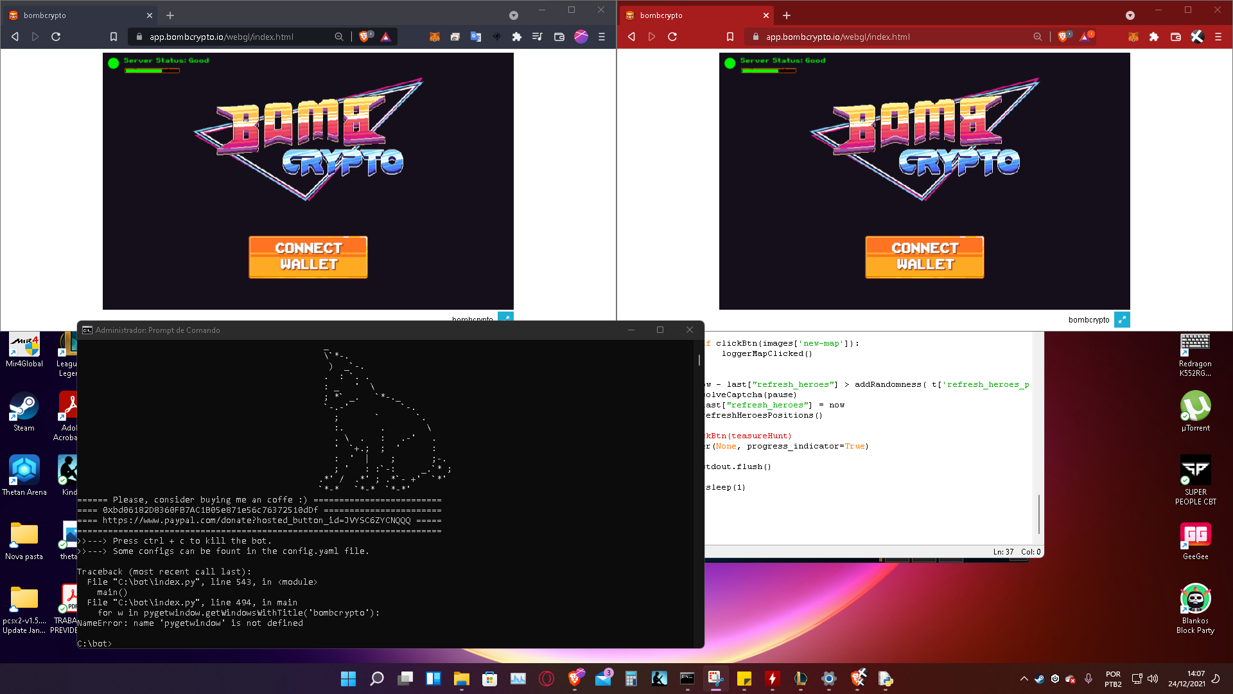1233x694 pixels.
Task: Open the POR PTB2 language selector
Action: [1113, 679]
